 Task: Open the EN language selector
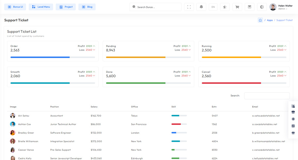213,7
